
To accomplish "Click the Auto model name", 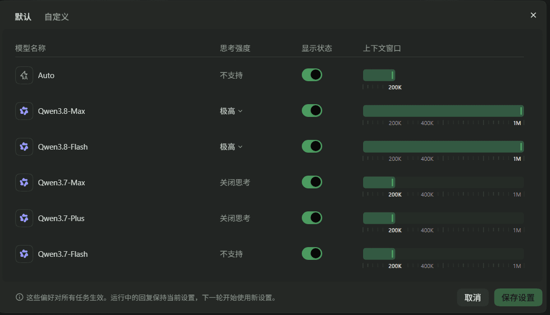I will 46,76.
